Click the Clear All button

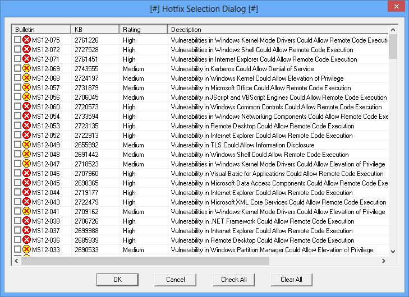(x=291, y=280)
